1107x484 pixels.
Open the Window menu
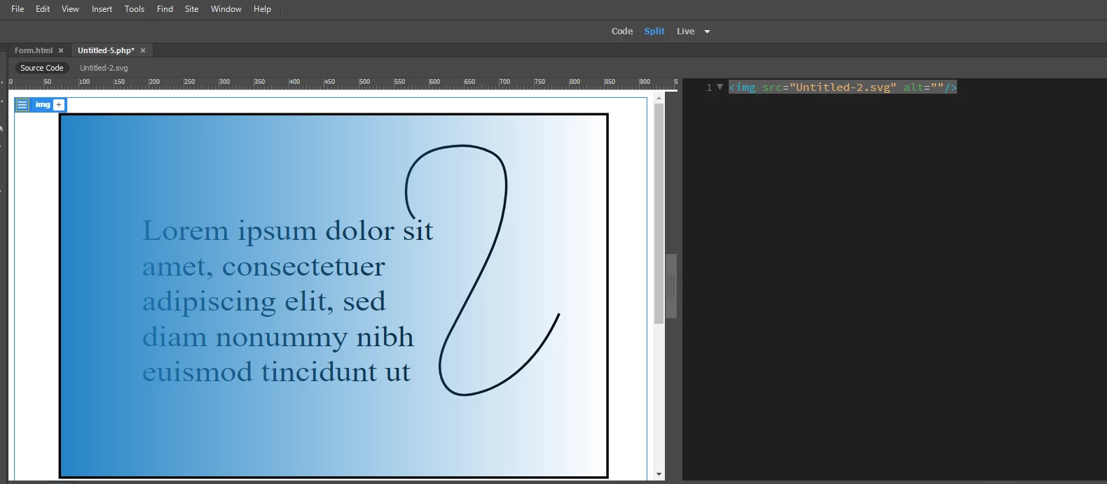click(x=226, y=9)
